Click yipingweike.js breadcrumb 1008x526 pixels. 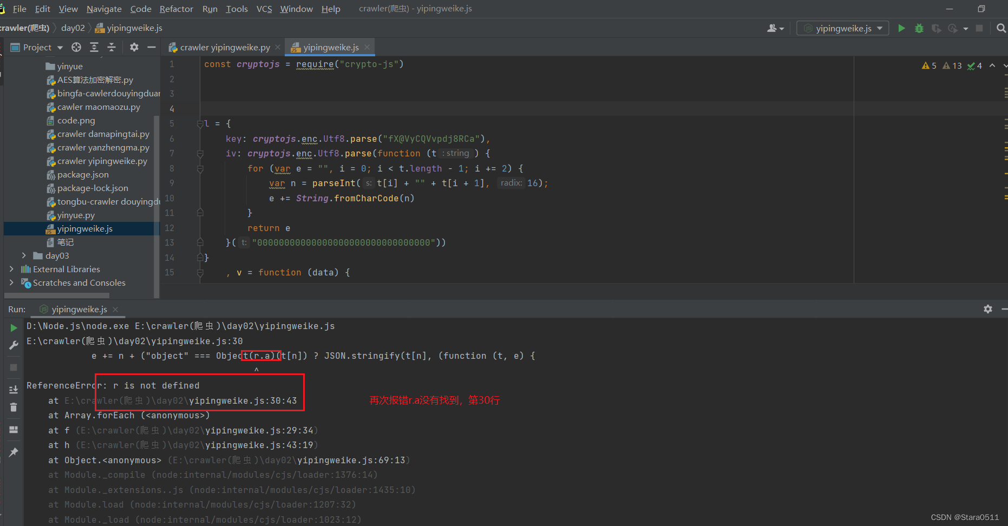pyautogui.click(x=129, y=28)
